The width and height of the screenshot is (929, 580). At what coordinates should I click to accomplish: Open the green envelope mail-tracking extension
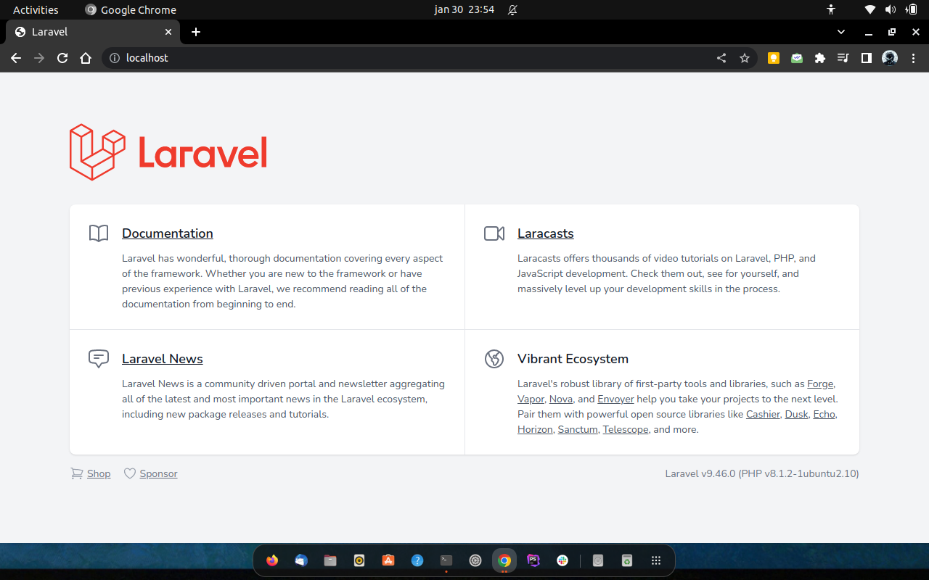(797, 58)
